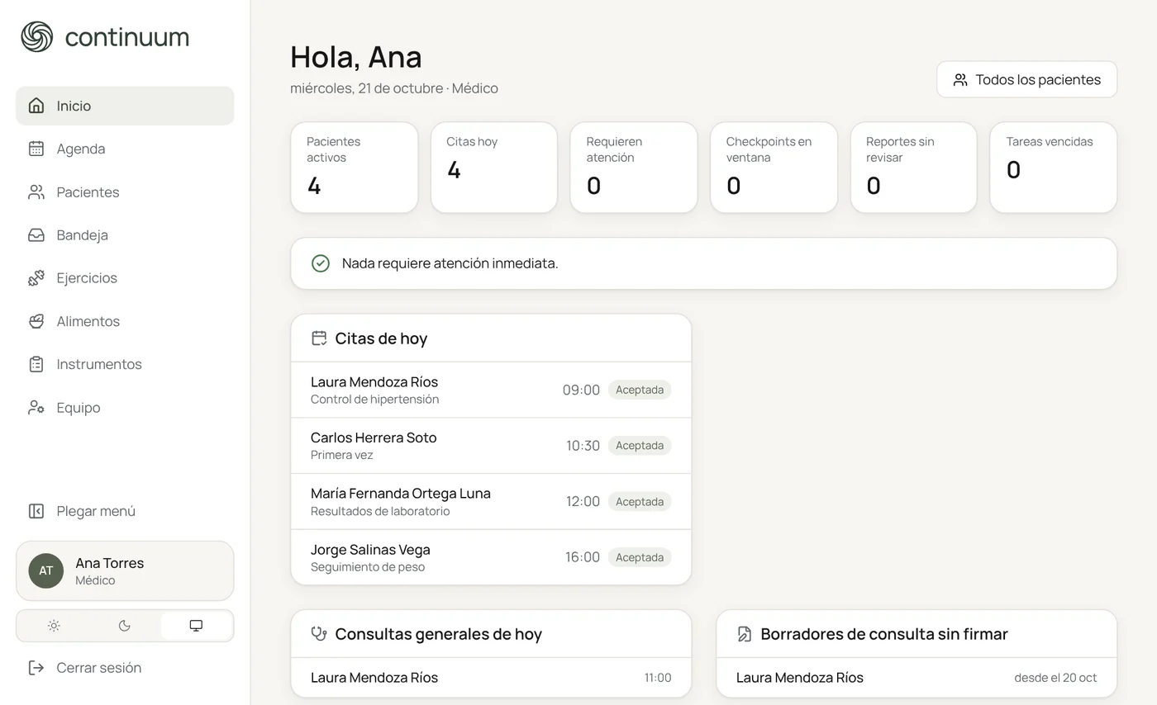The width and height of the screenshot is (1157, 705).
Task: Open the Bandeja menu entry
Action: click(125, 234)
